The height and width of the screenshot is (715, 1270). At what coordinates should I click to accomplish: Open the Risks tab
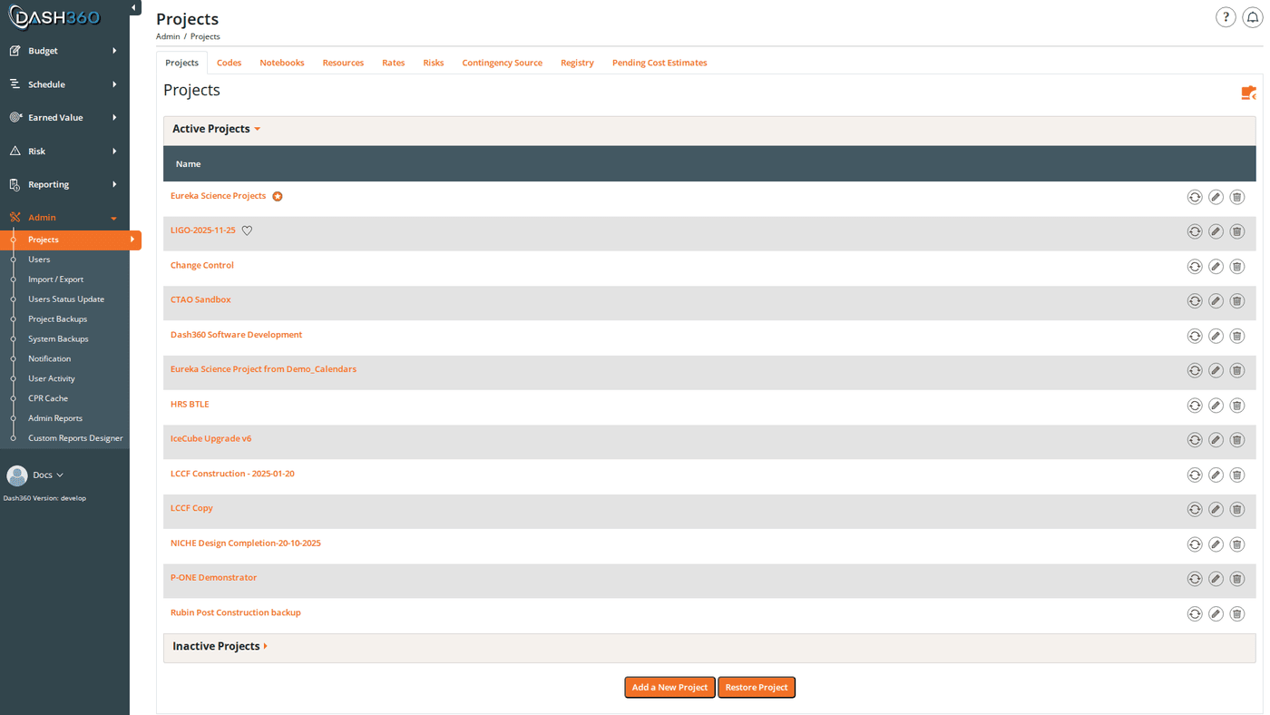(x=434, y=63)
